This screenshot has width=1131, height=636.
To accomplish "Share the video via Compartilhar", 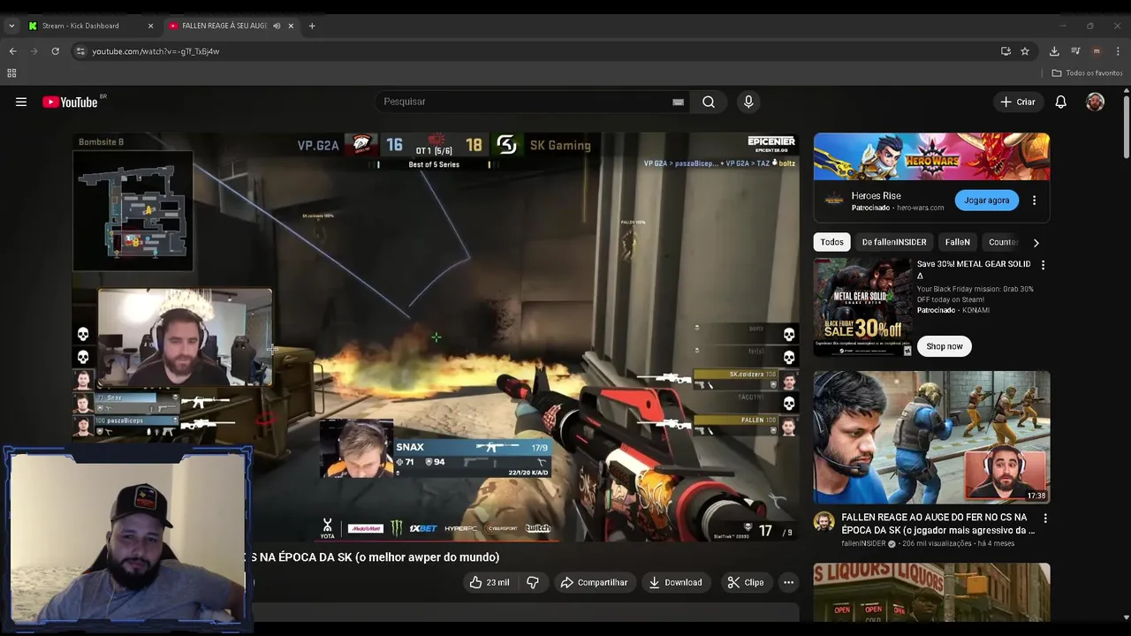I will (594, 582).
